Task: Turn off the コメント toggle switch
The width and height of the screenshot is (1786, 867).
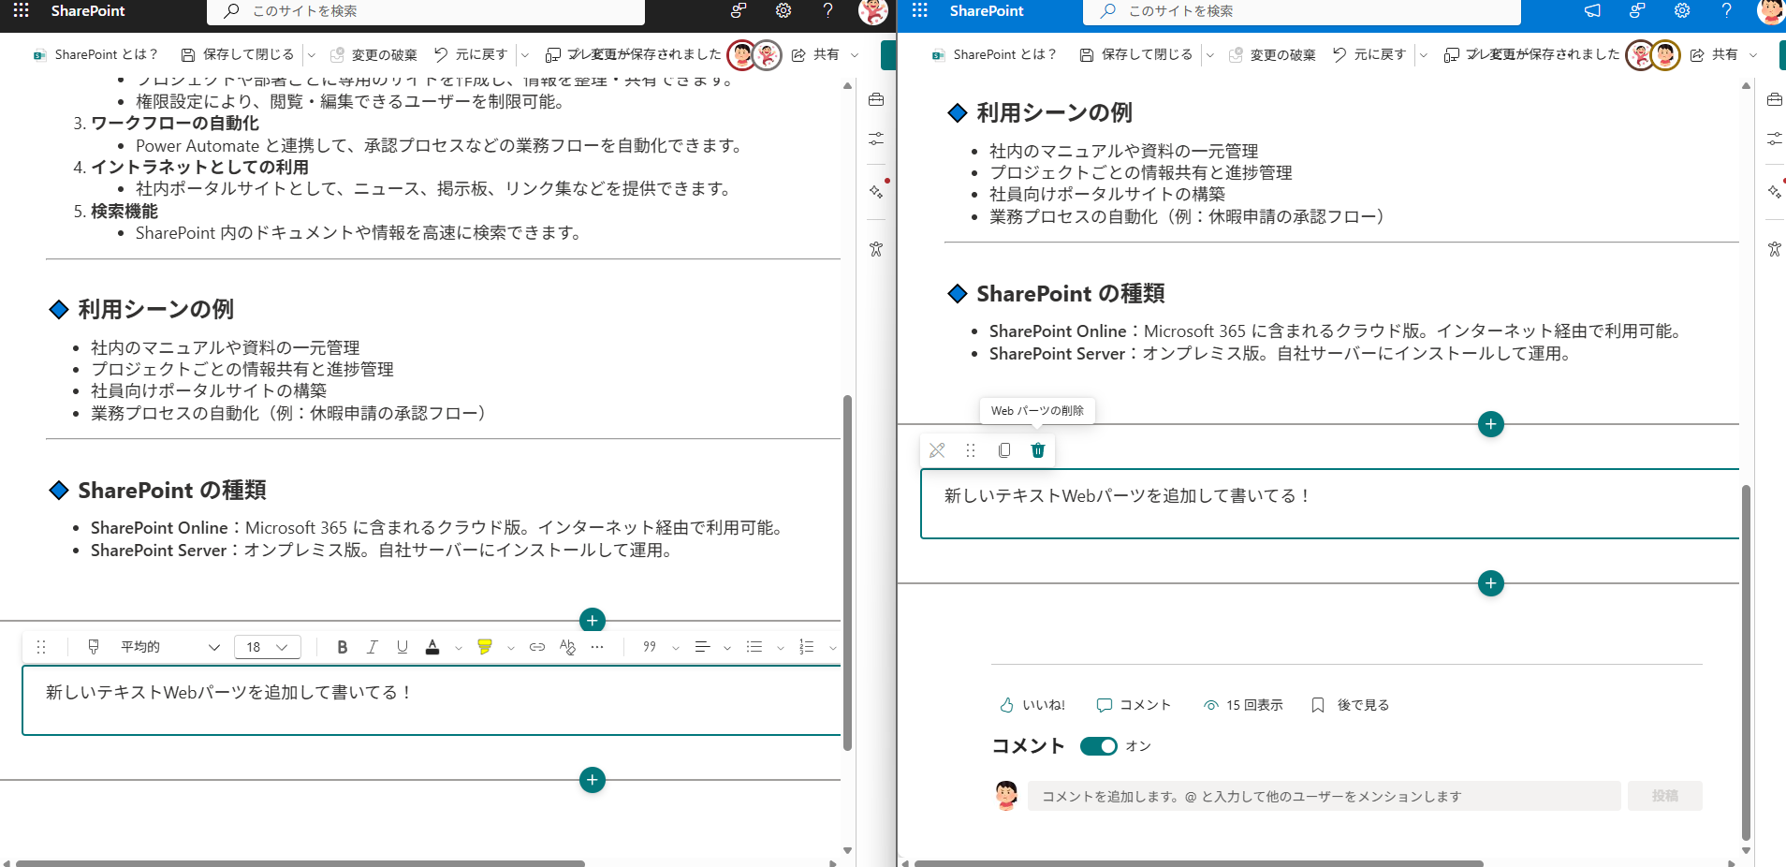Action: [1099, 746]
